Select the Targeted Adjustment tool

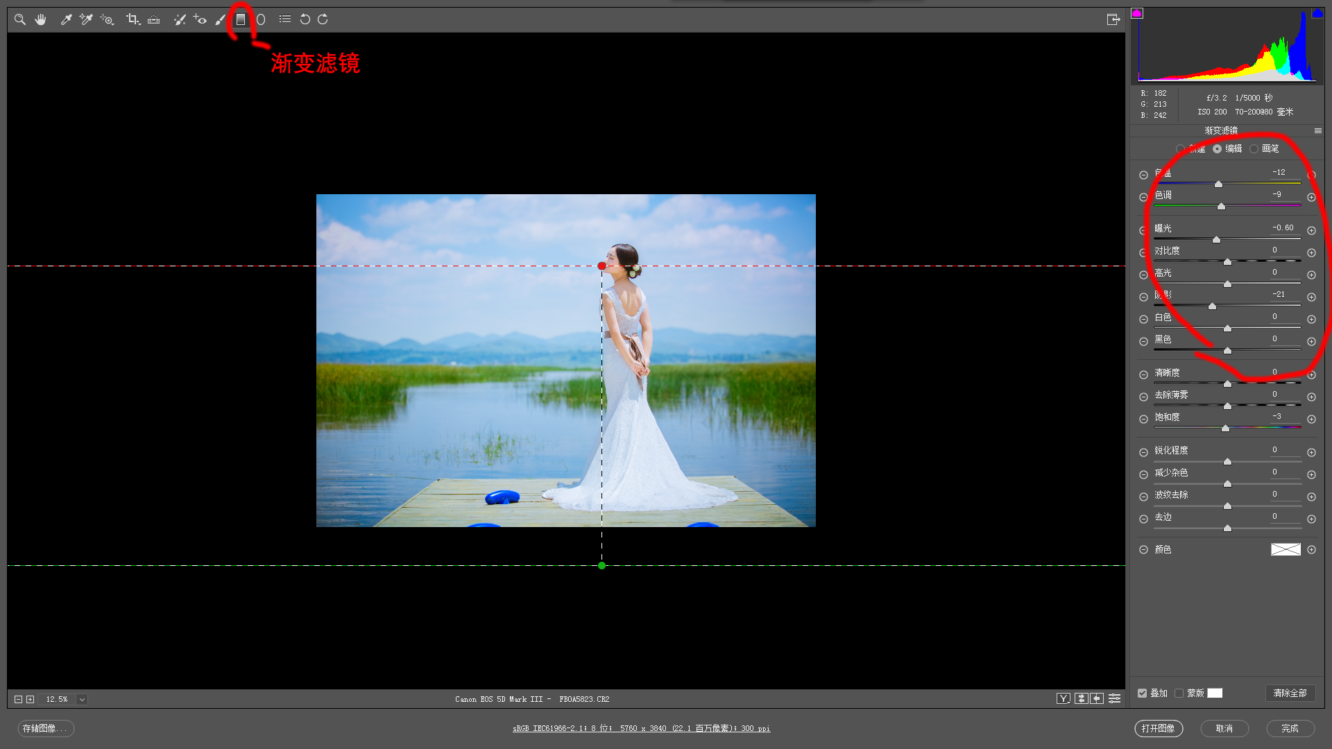point(107,19)
